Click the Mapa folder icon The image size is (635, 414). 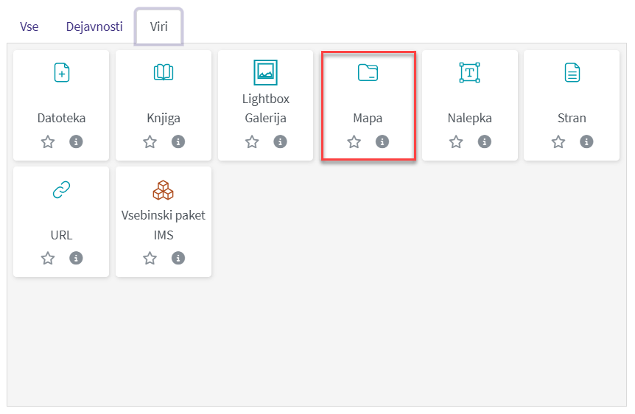point(368,72)
